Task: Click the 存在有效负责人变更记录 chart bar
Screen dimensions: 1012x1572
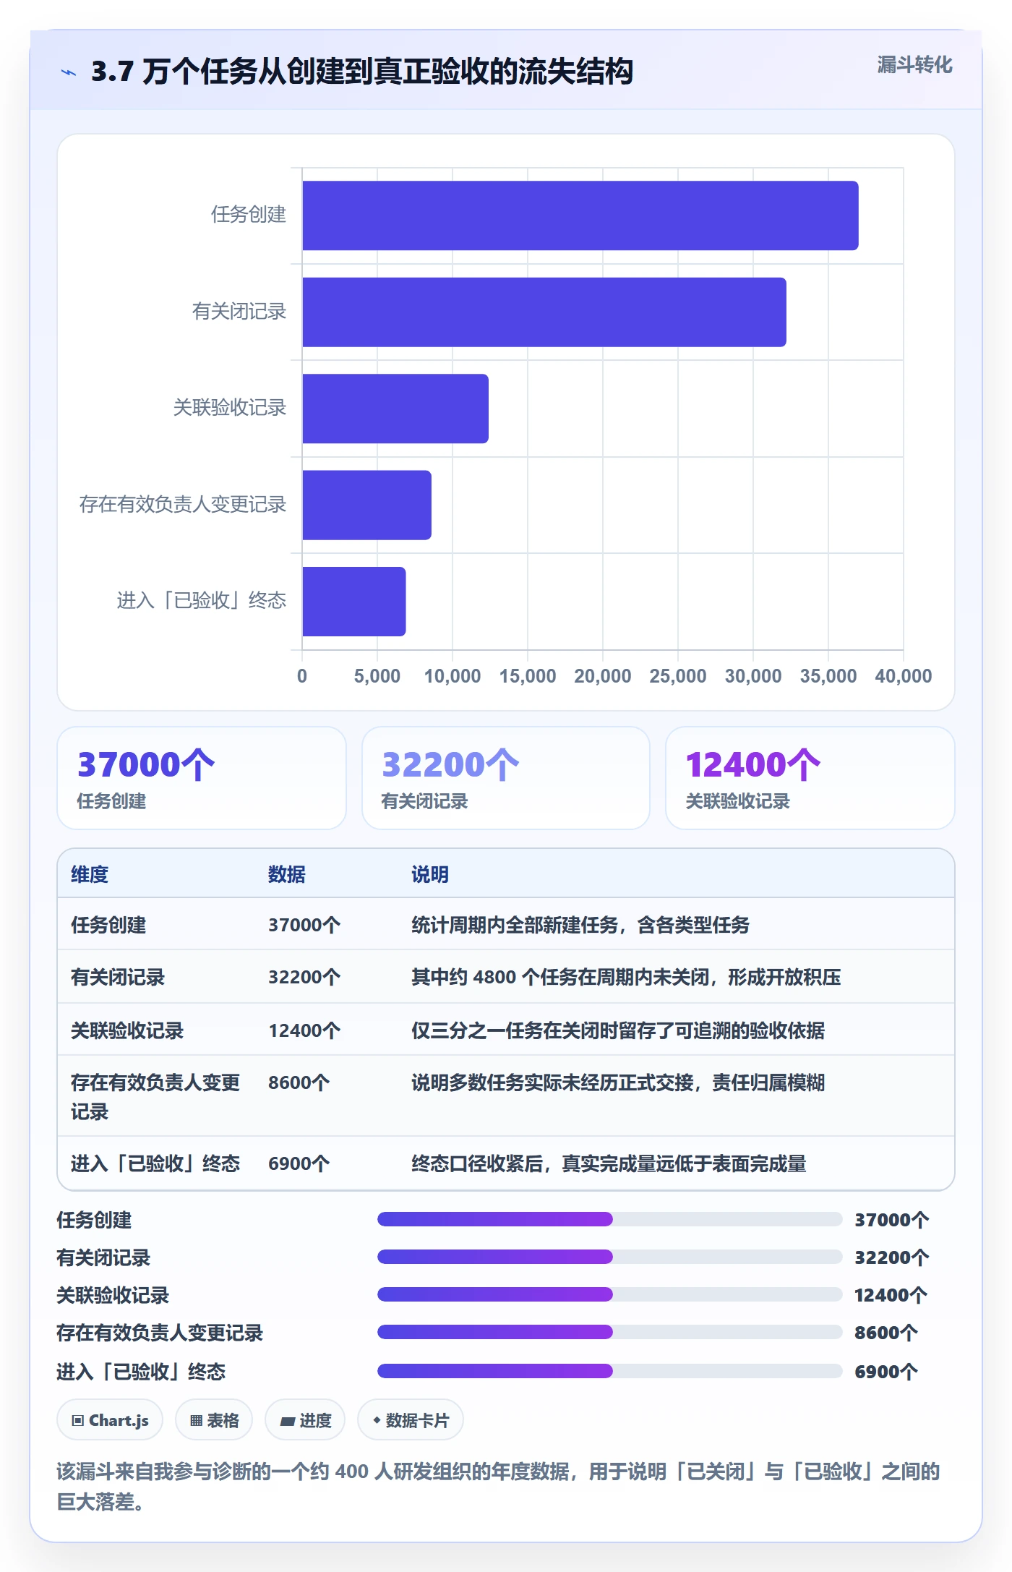Action: click(x=367, y=505)
